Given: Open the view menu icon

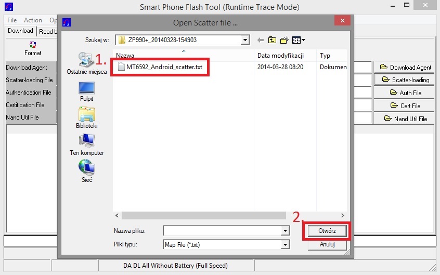Looking at the screenshot, I should pos(299,40).
